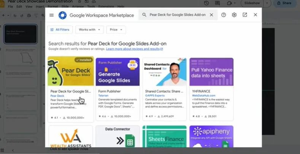Click the Installed badge on Pear Deck
The width and height of the screenshot is (300, 154).
click(x=84, y=60)
